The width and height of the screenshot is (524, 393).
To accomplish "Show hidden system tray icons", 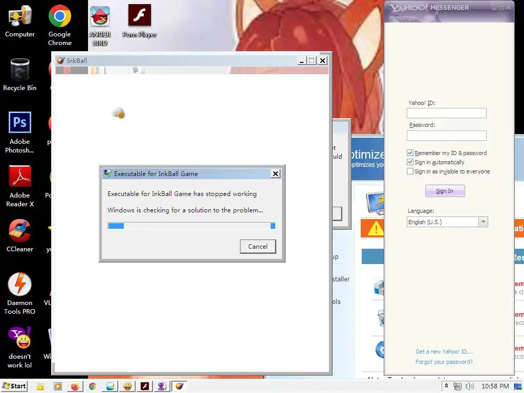I will tap(446, 386).
